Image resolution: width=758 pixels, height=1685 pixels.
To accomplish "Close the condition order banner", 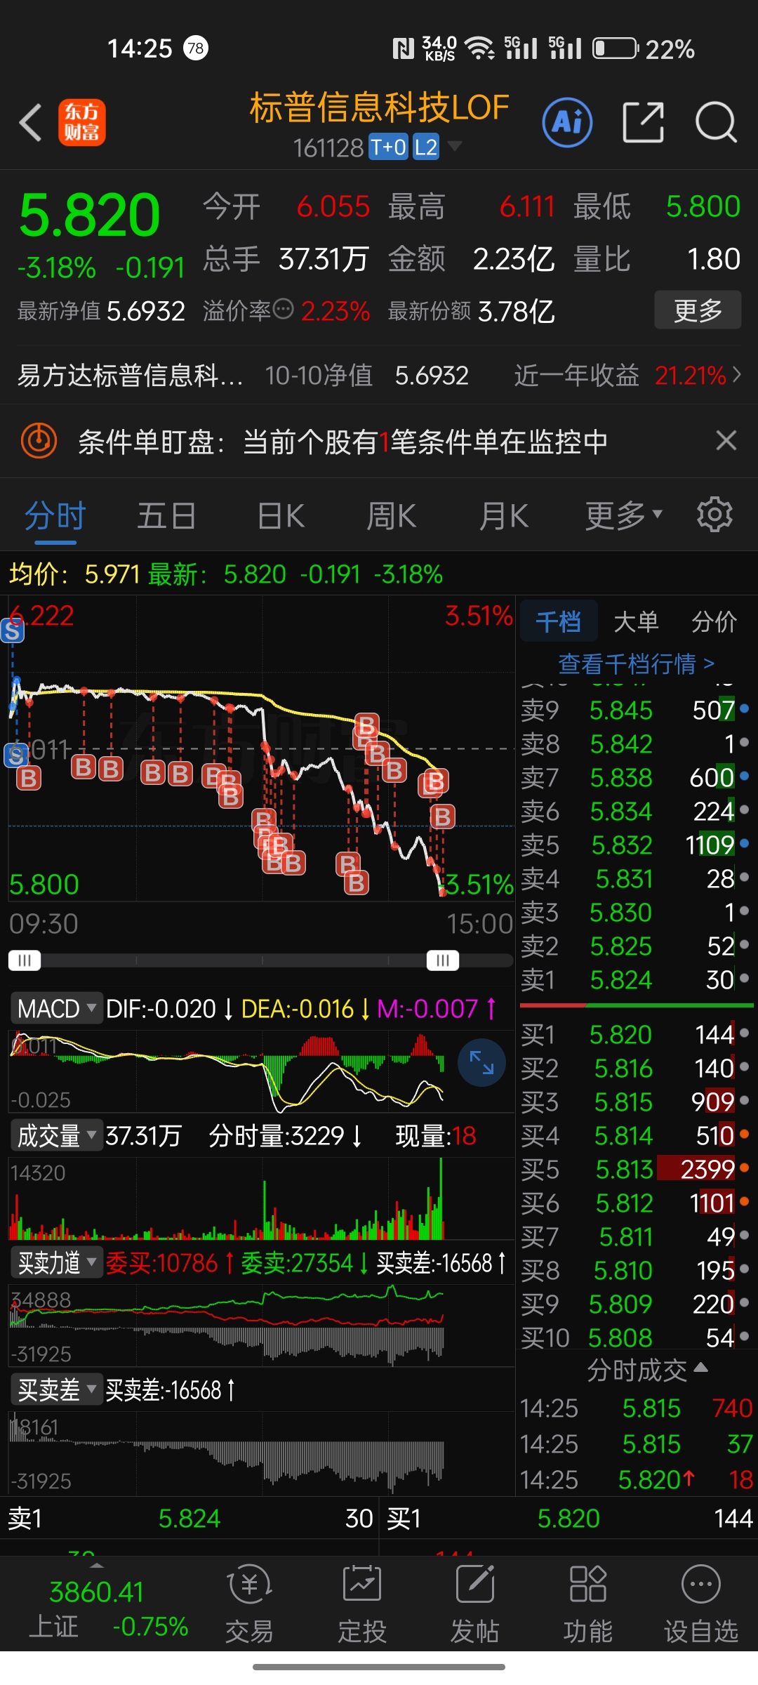I will pyautogui.click(x=726, y=441).
